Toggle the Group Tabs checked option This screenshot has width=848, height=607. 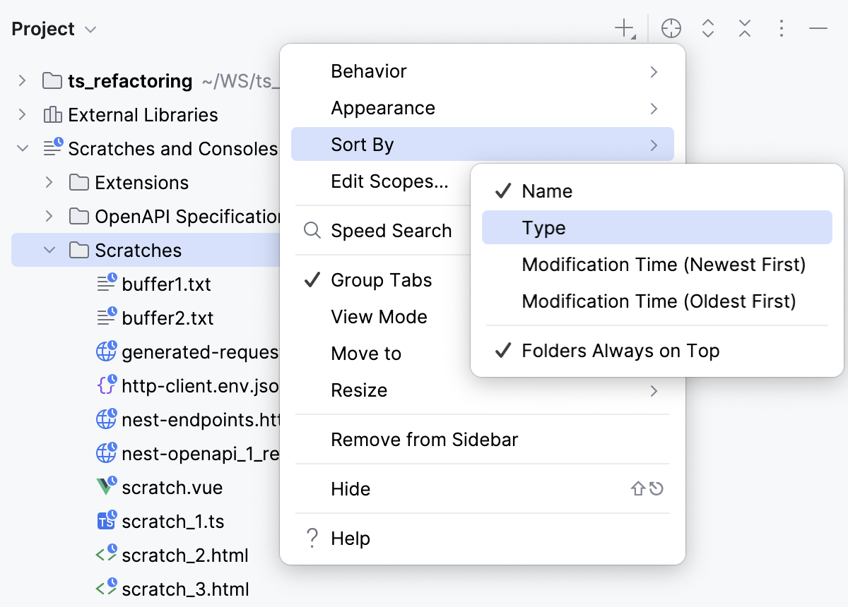tap(381, 280)
